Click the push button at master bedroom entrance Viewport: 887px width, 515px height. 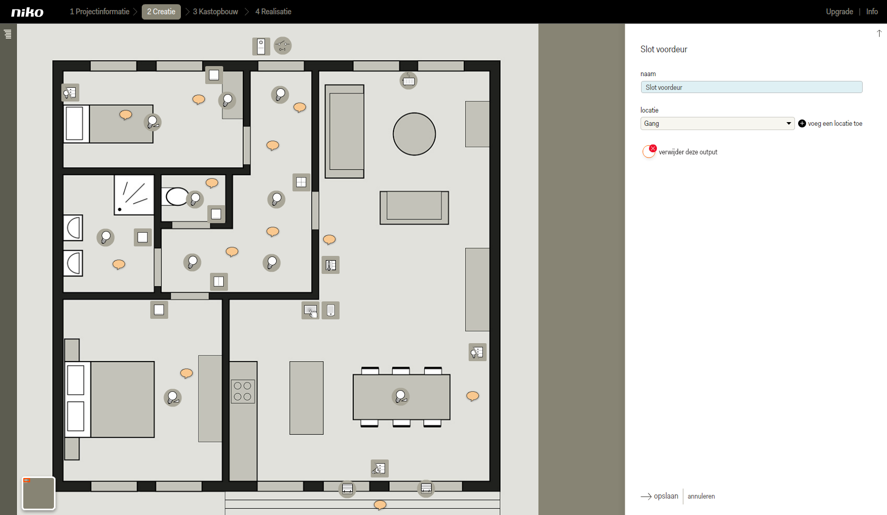click(x=159, y=310)
